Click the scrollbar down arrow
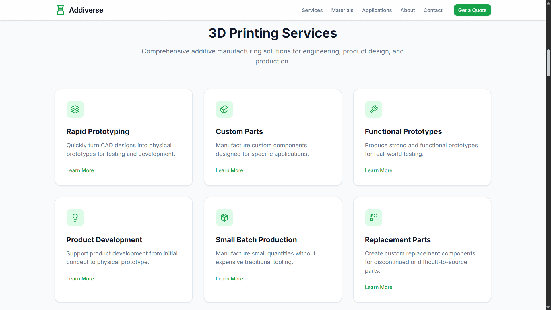This screenshot has width=551, height=310. [x=548, y=307]
